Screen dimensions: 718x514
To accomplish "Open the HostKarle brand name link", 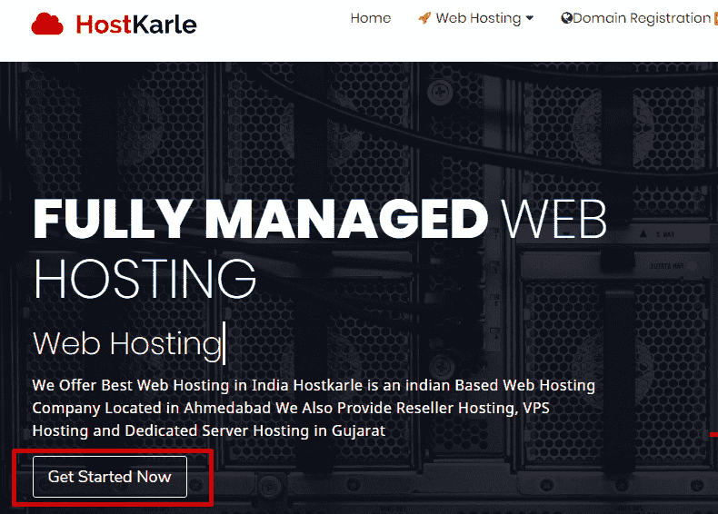I will pos(136,25).
